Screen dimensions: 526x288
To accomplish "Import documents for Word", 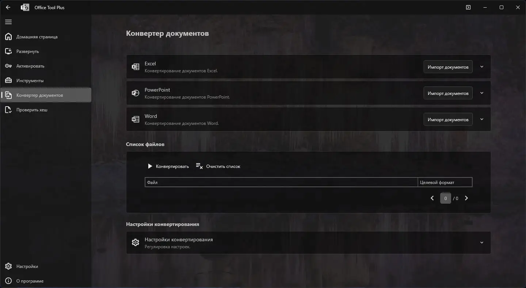I will (x=448, y=119).
